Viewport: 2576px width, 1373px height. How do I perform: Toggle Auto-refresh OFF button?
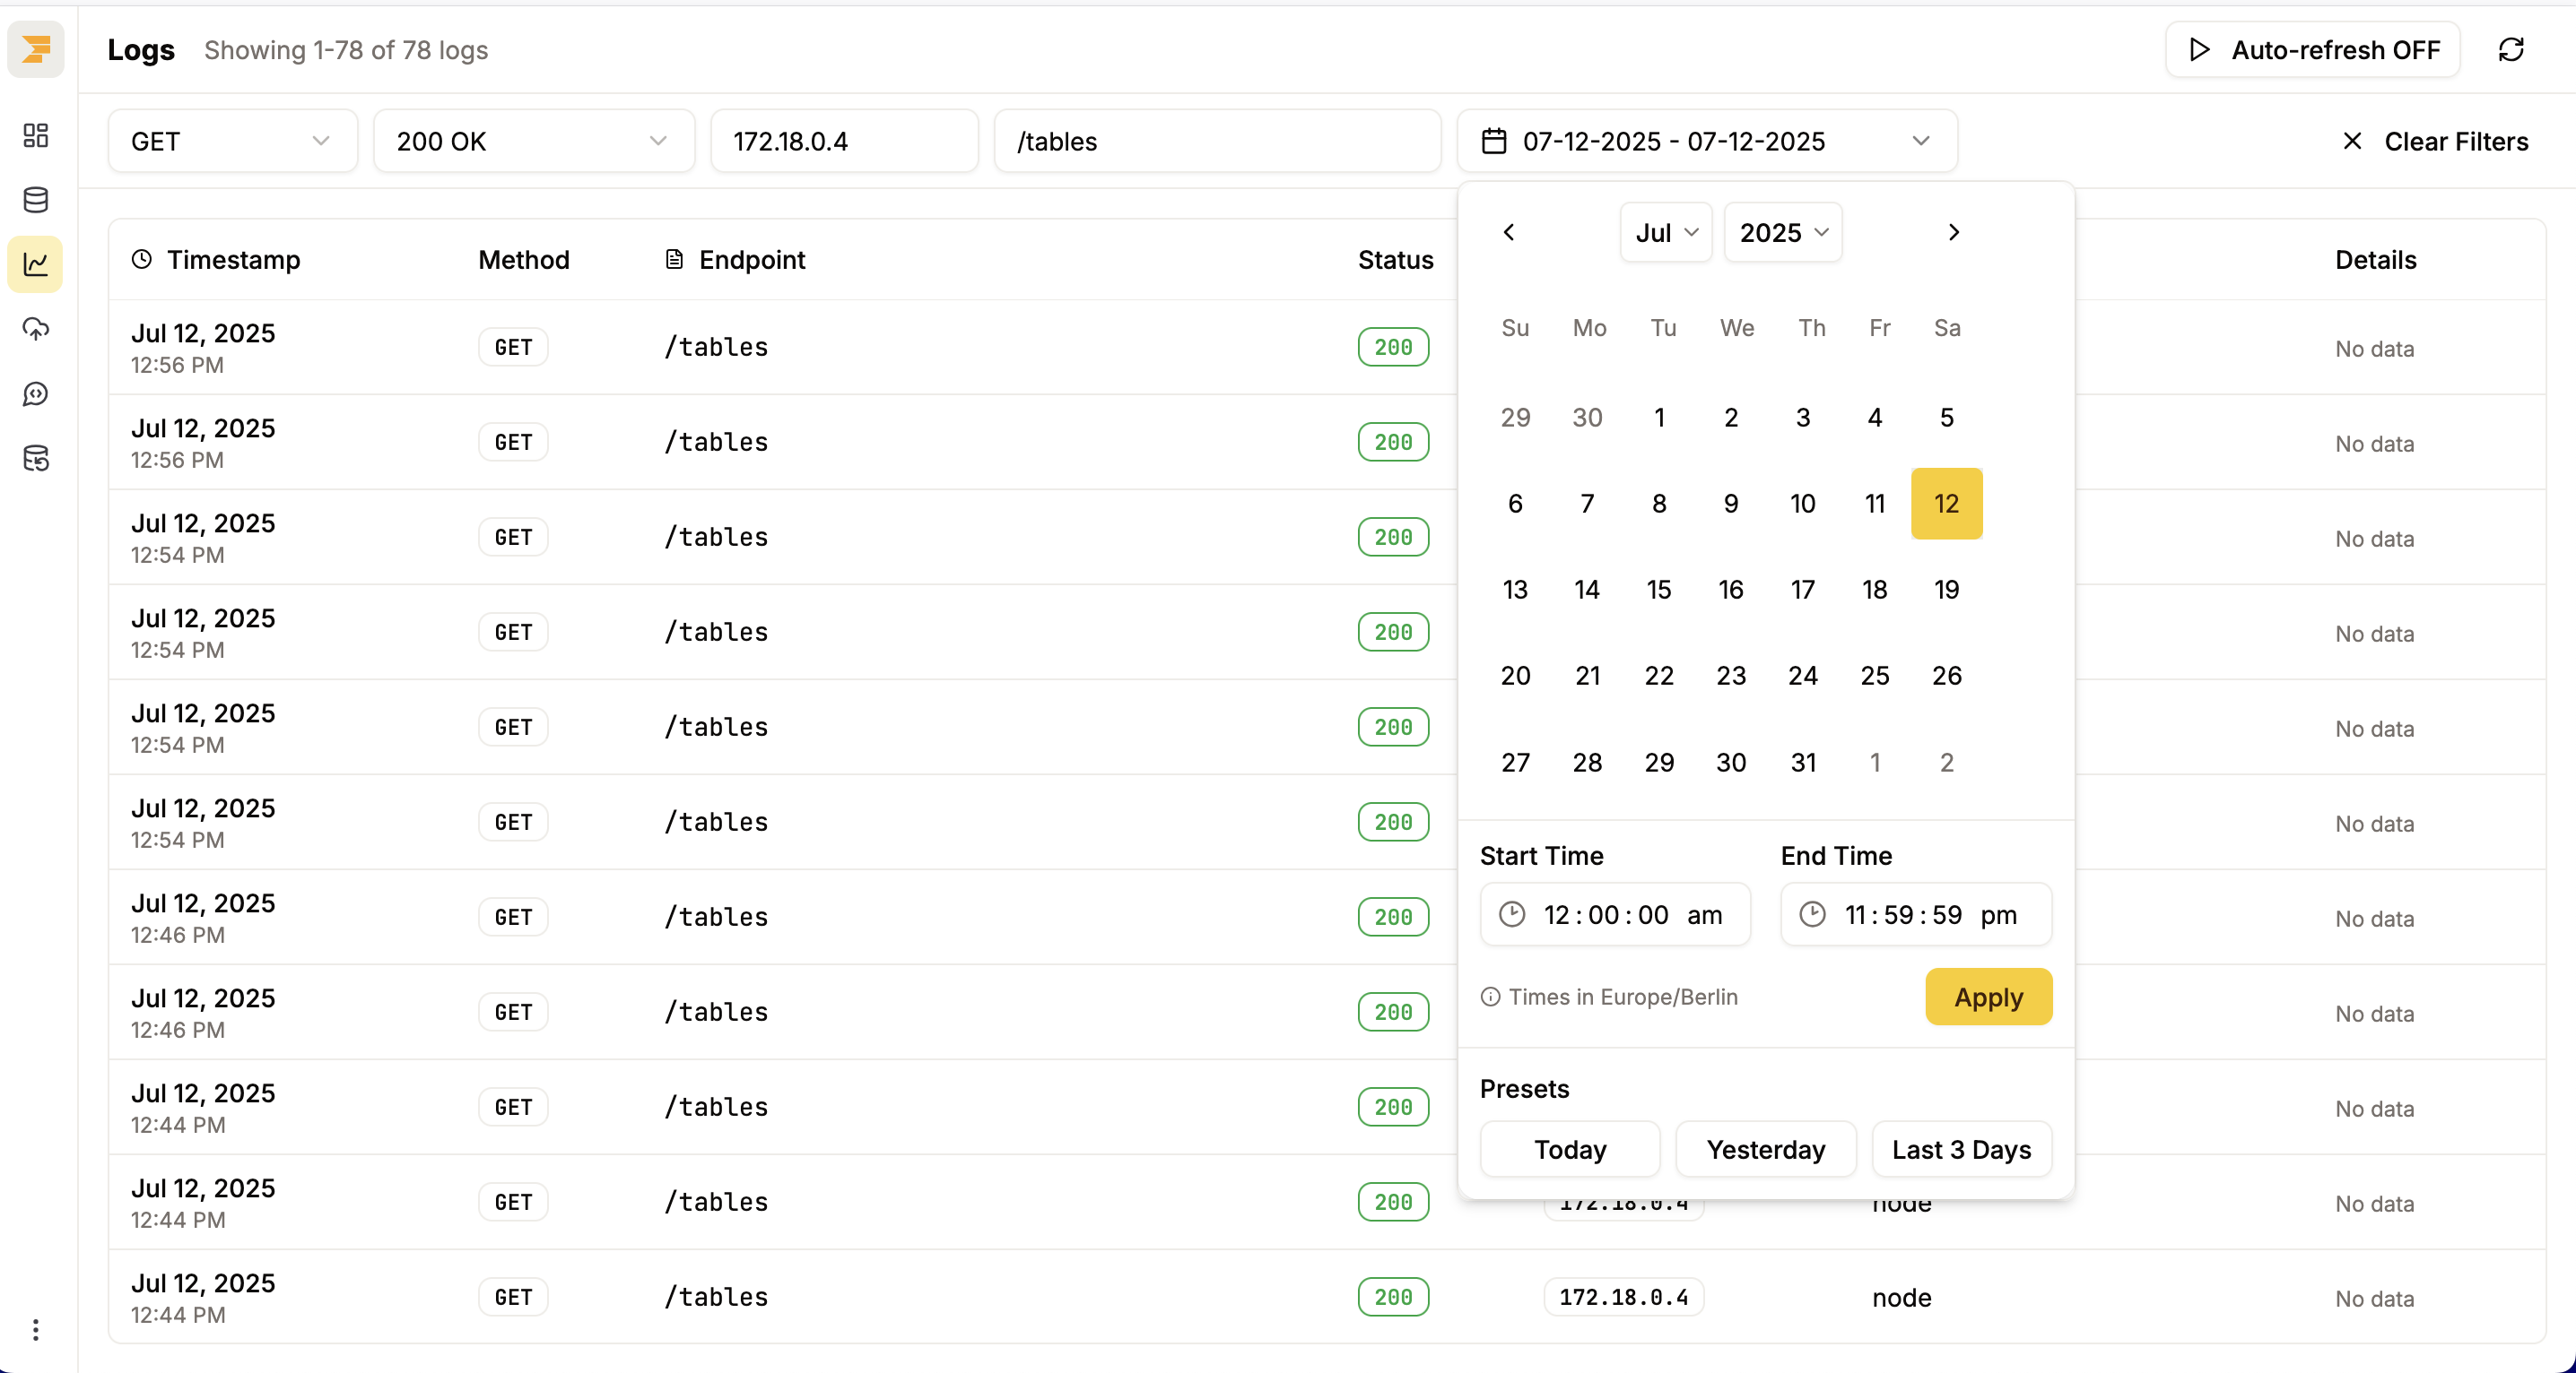click(x=2312, y=50)
